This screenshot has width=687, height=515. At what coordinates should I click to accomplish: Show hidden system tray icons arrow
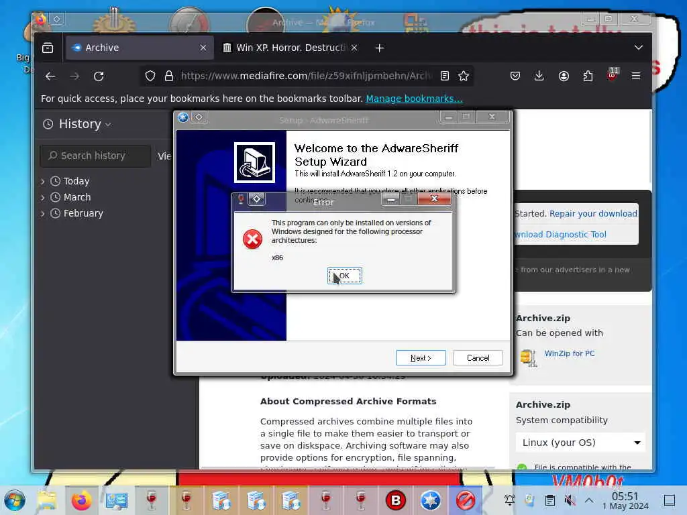(589, 500)
